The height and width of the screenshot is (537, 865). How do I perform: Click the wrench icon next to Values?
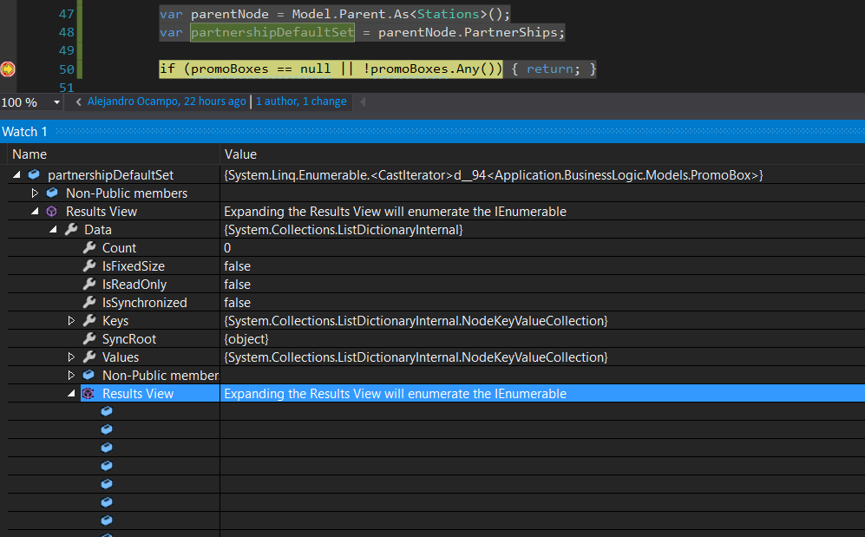click(x=89, y=357)
